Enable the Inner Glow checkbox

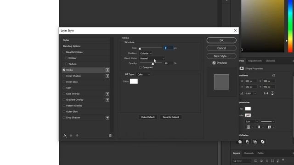64,82
